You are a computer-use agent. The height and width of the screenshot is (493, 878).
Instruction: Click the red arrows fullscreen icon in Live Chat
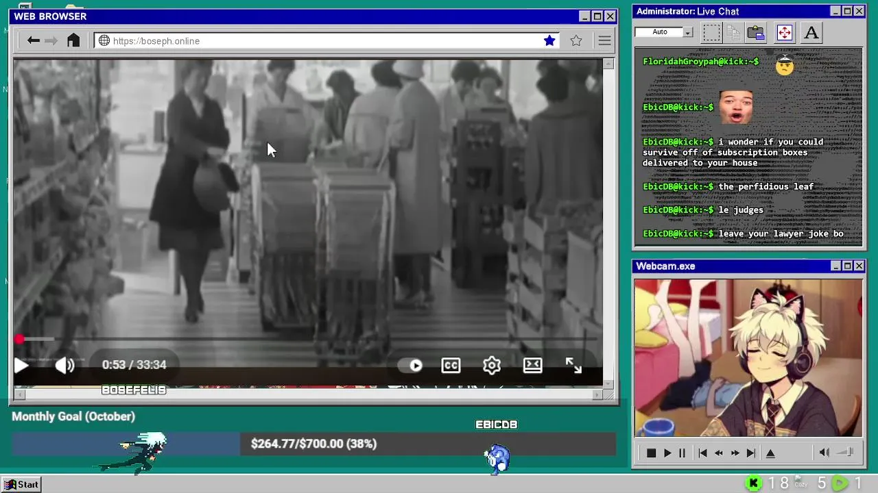(784, 32)
